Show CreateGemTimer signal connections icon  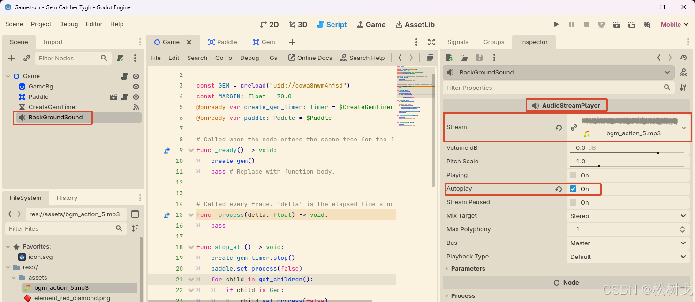[x=136, y=107]
